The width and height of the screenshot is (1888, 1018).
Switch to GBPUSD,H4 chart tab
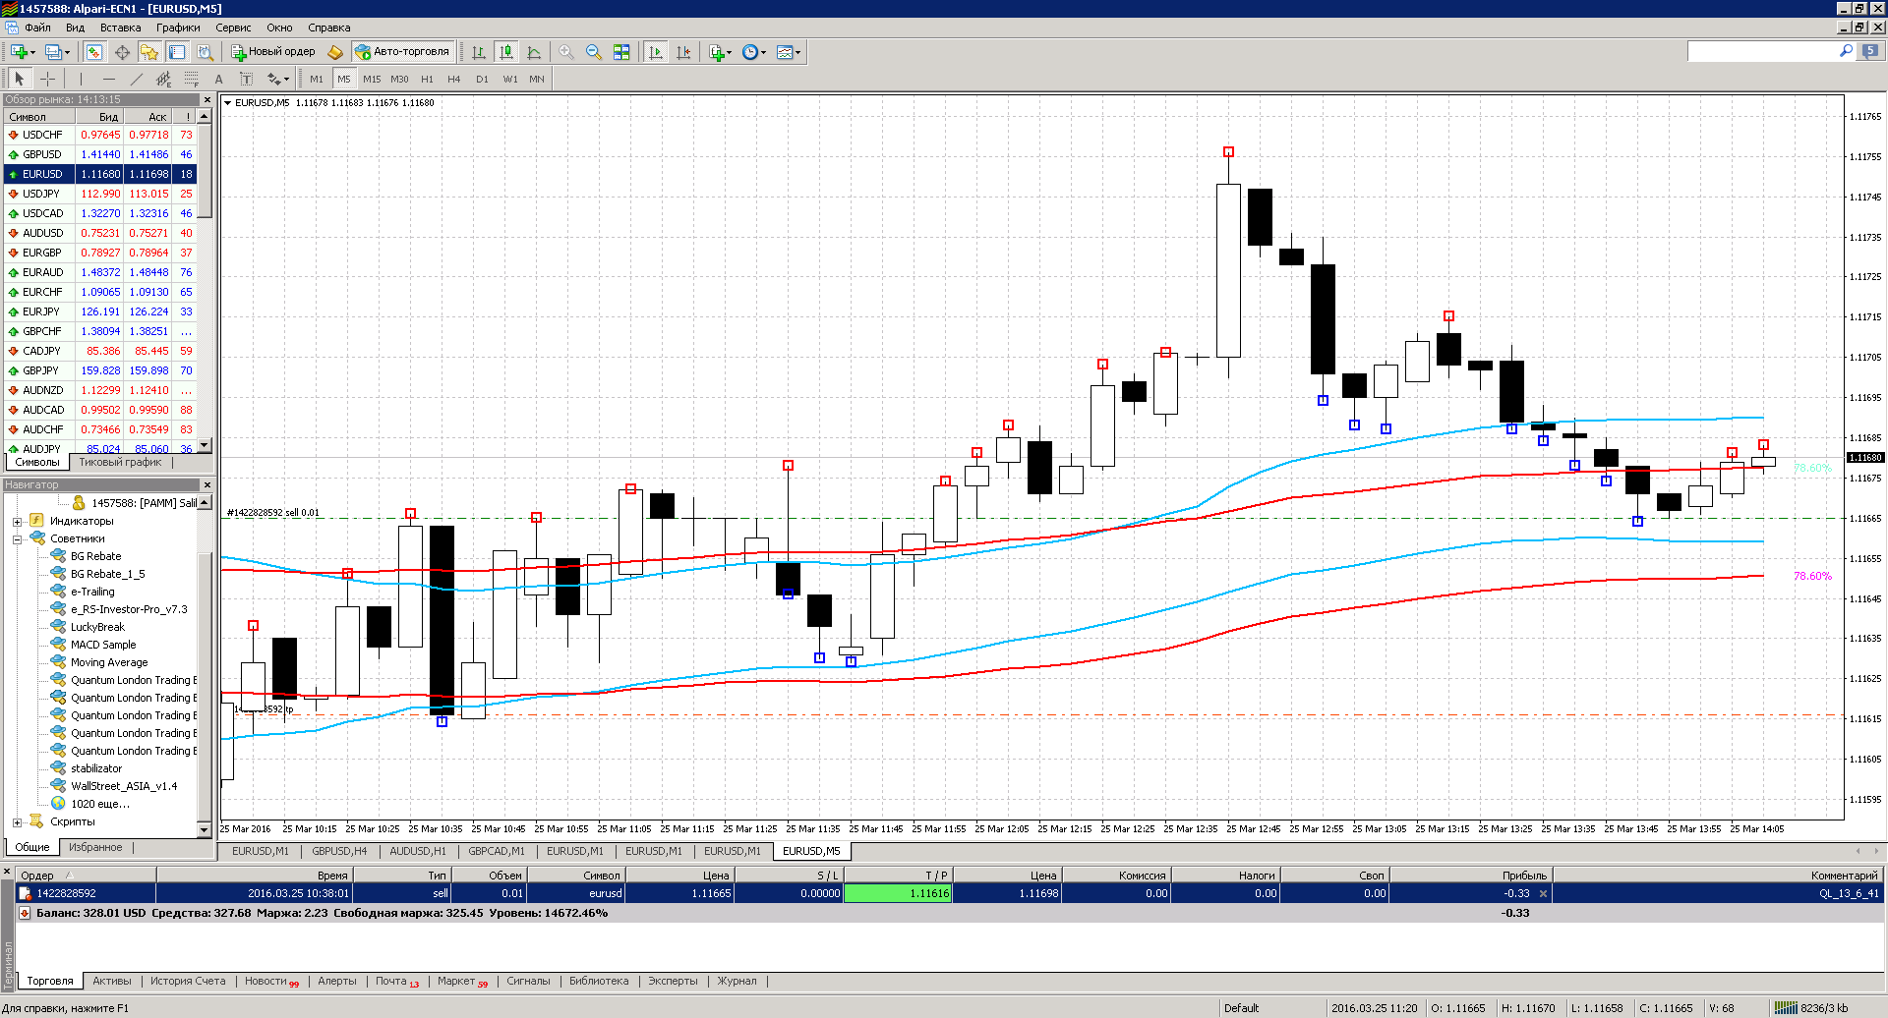[339, 851]
